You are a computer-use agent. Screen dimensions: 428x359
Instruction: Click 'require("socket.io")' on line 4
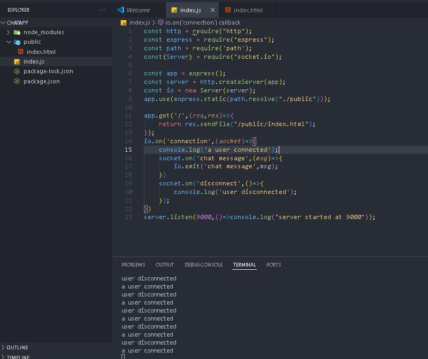(241, 57)
